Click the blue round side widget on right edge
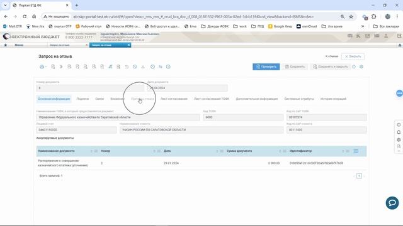 click(x=399, y=94)
